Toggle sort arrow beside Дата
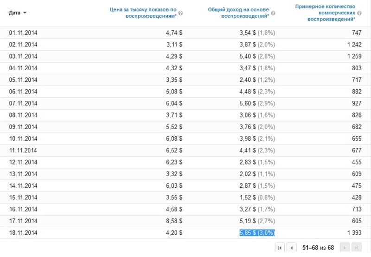This screenshot has width=371, height=257. (x=25, y=13)
